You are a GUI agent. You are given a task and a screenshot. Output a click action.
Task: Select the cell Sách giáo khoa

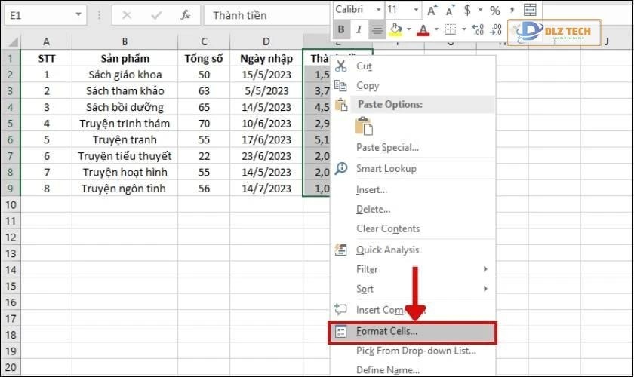coord(125,75)
